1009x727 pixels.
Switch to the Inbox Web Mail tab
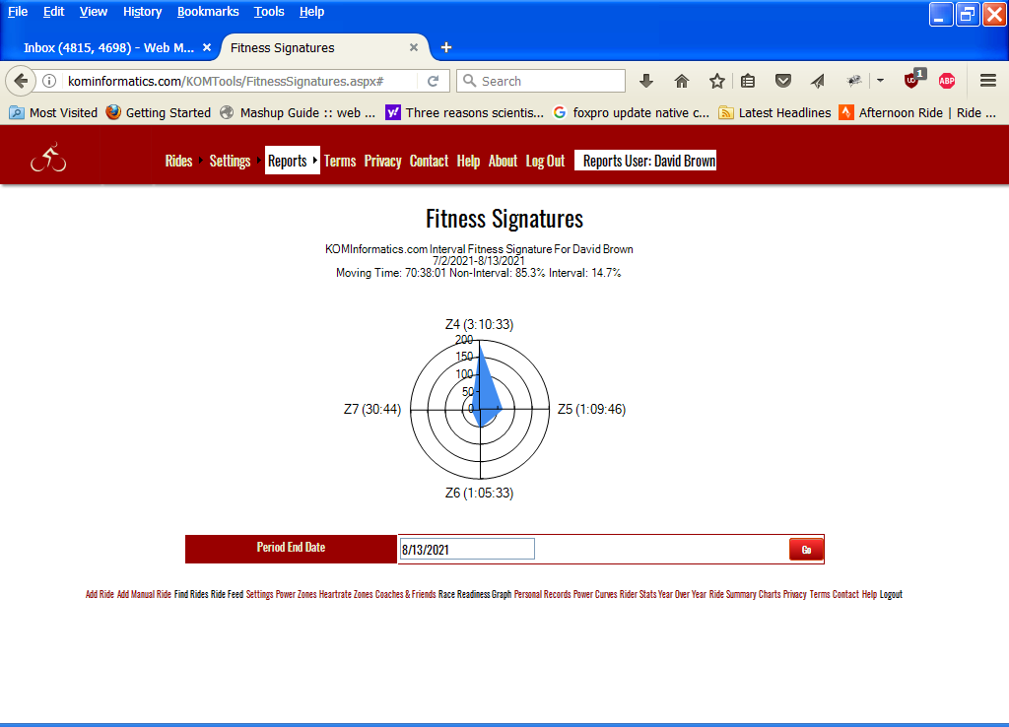tap(108, 47)
